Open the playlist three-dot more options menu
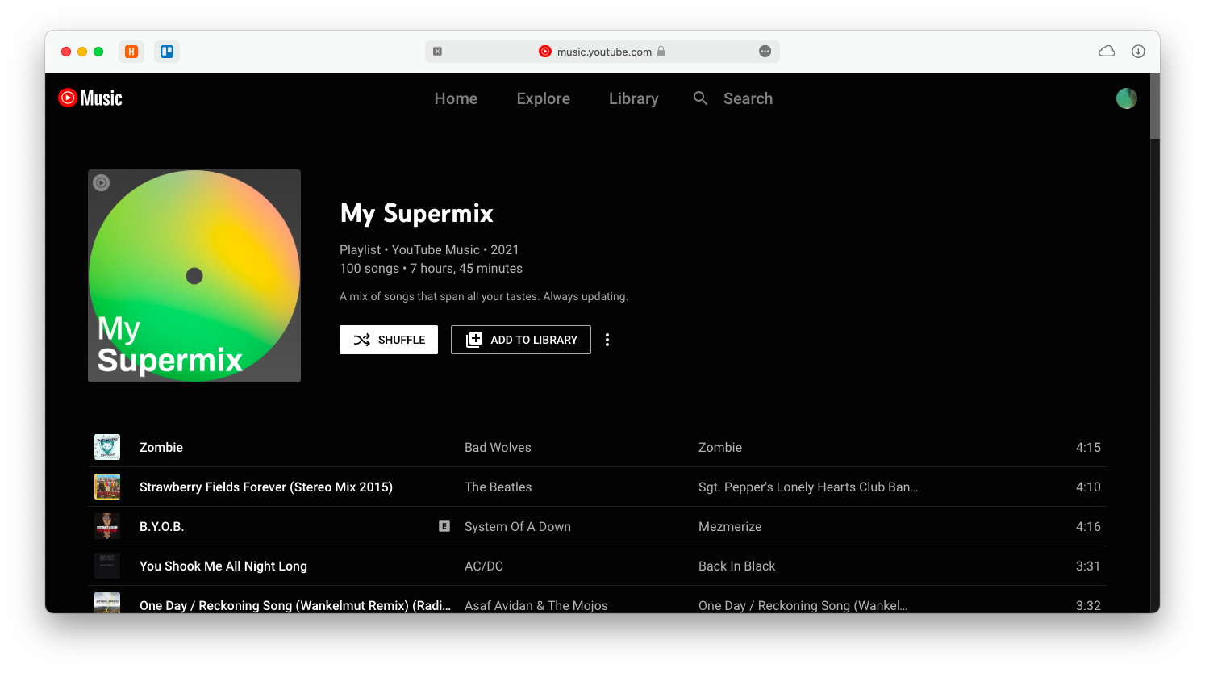Image resolution: width=1205 pixels, height=673 pixels. pyautogui.click(x=607, y=340)
